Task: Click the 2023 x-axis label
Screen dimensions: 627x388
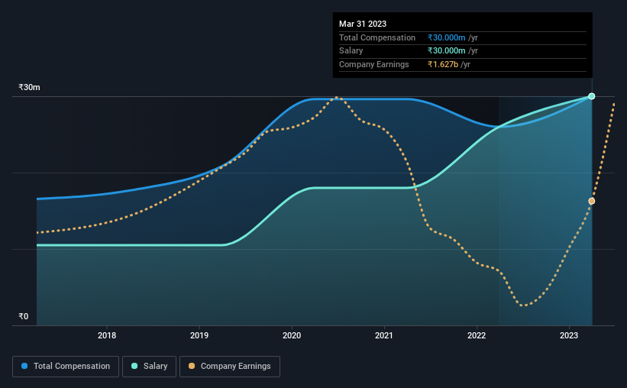Action: point(569,335)
